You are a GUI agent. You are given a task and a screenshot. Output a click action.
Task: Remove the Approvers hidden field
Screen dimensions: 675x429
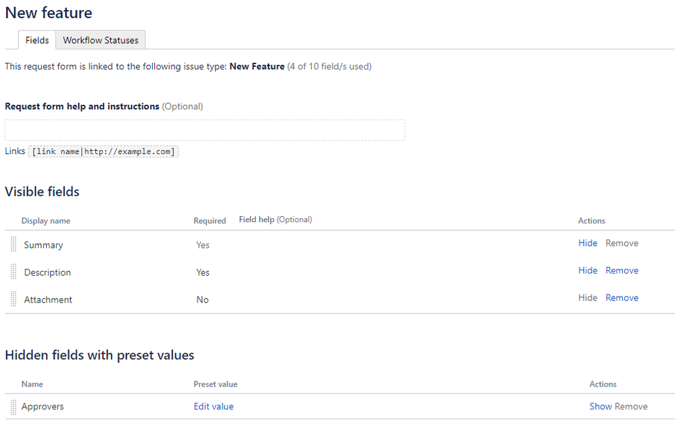coord(631,407)
